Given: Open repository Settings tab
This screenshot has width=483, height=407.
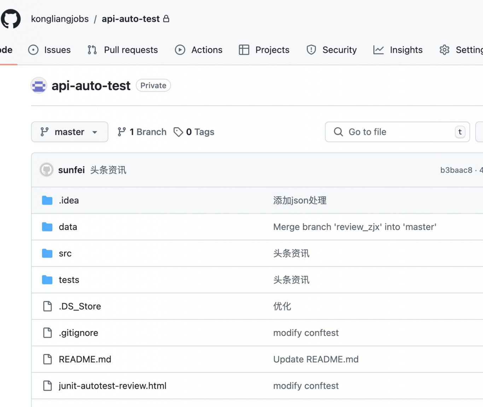Looking at the screenshot, I should click(x=461, y=50).
